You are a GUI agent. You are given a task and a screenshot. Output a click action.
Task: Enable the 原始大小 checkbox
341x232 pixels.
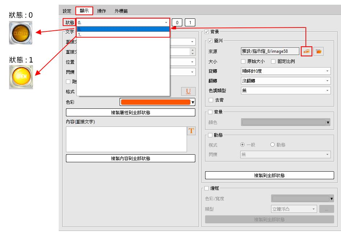point(244,61)
